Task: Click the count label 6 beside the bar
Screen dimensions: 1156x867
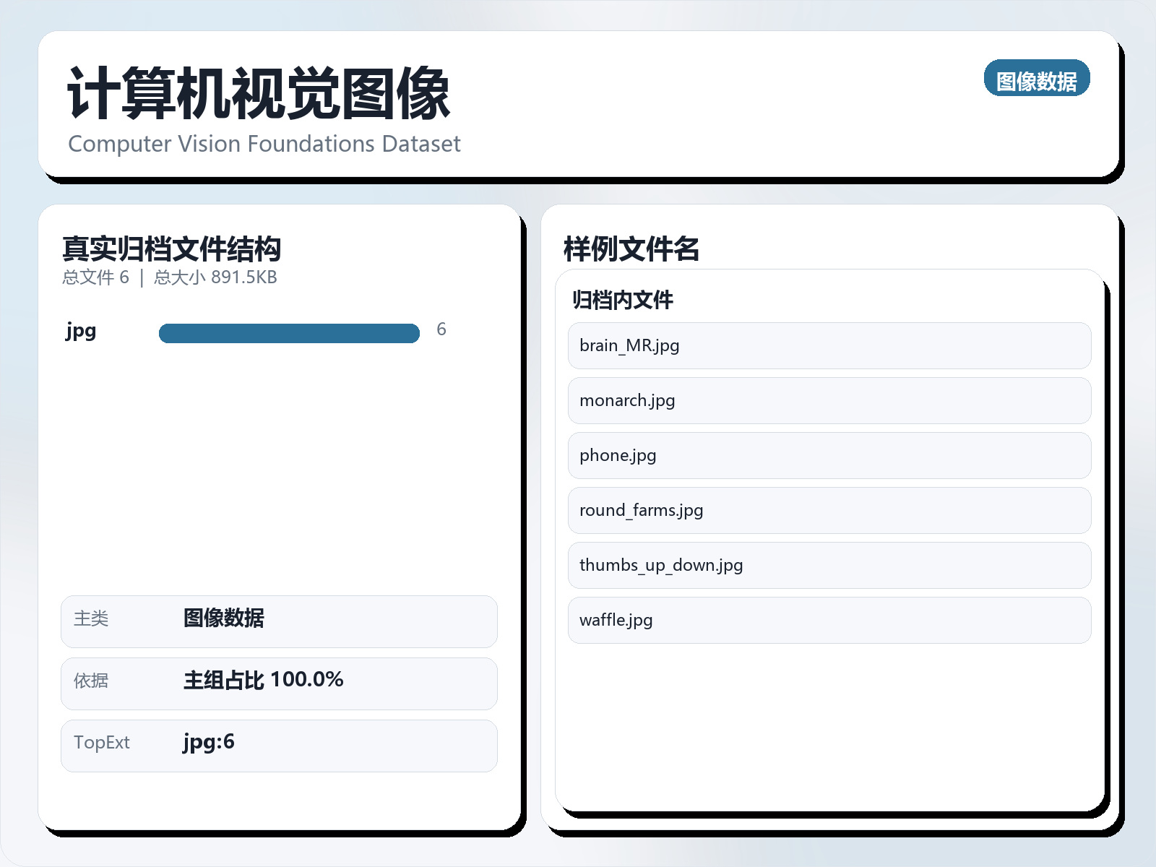Action: (442, 329)
